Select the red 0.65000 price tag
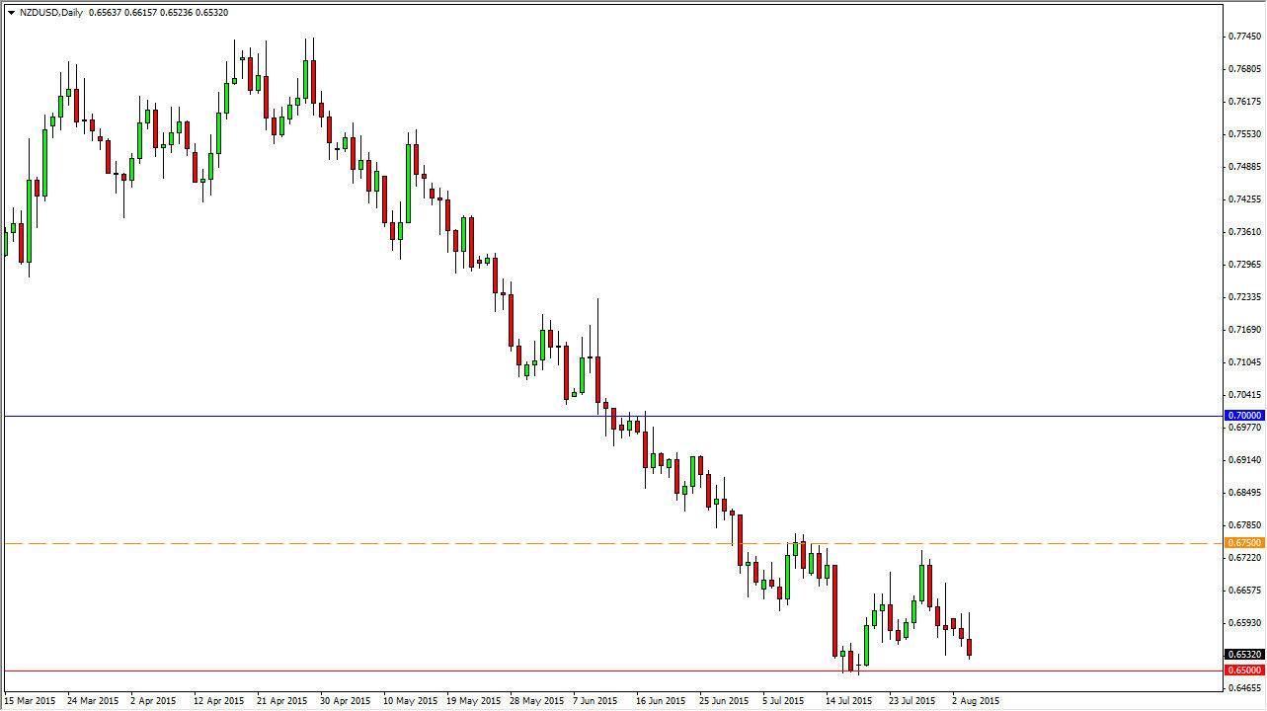Screen dimensions: 1267x711 (x=1244, y=671)
